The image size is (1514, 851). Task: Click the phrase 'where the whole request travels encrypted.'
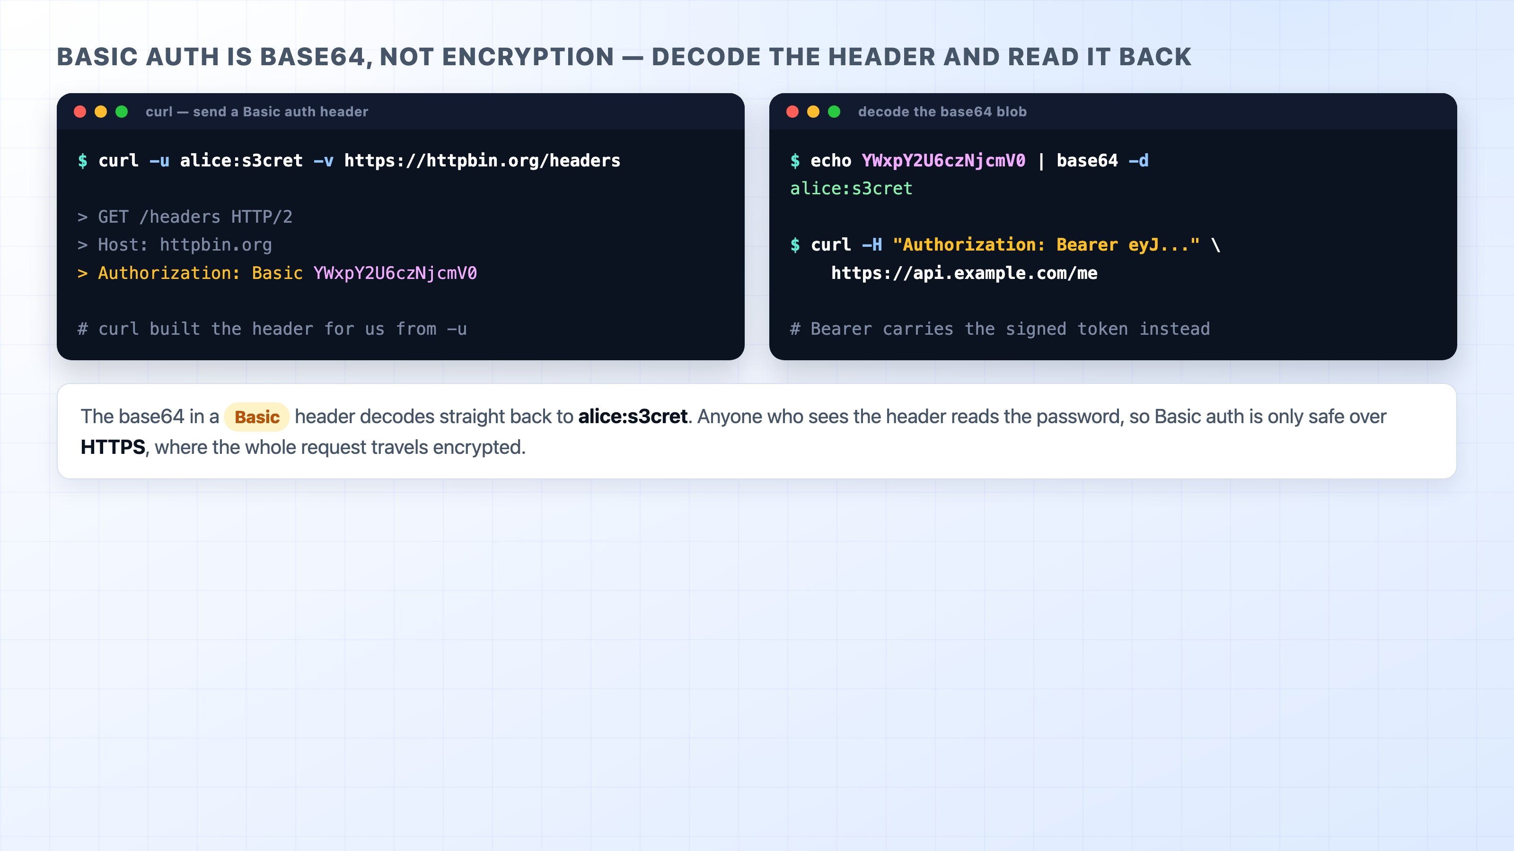[340, 447]
